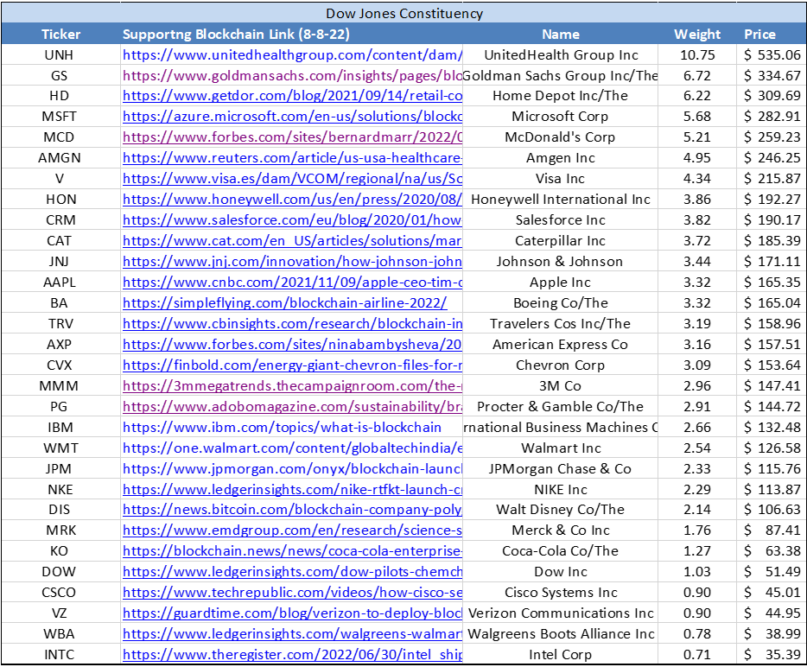The height and width of the screenshot is (667, 807).
Task: Select the Name column header
Action: [x=561, y=34]
